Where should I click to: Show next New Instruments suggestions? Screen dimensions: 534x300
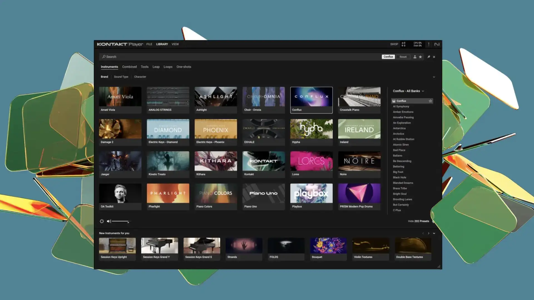(428, 233)
